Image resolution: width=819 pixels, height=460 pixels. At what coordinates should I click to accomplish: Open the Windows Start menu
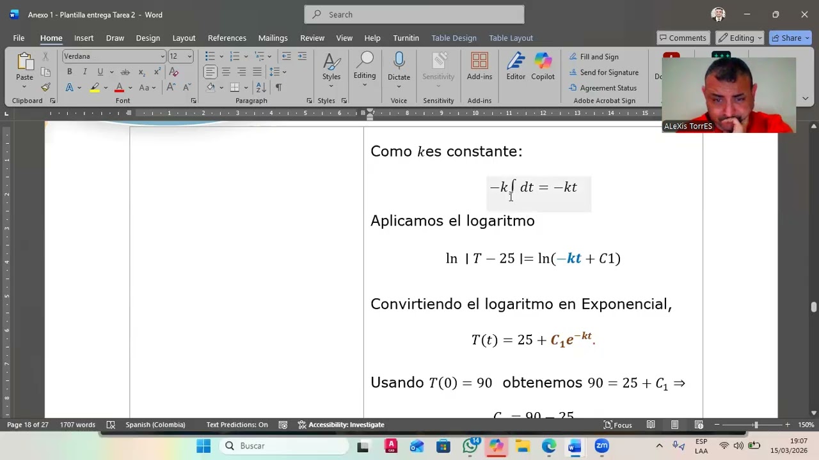pos(203,446)
